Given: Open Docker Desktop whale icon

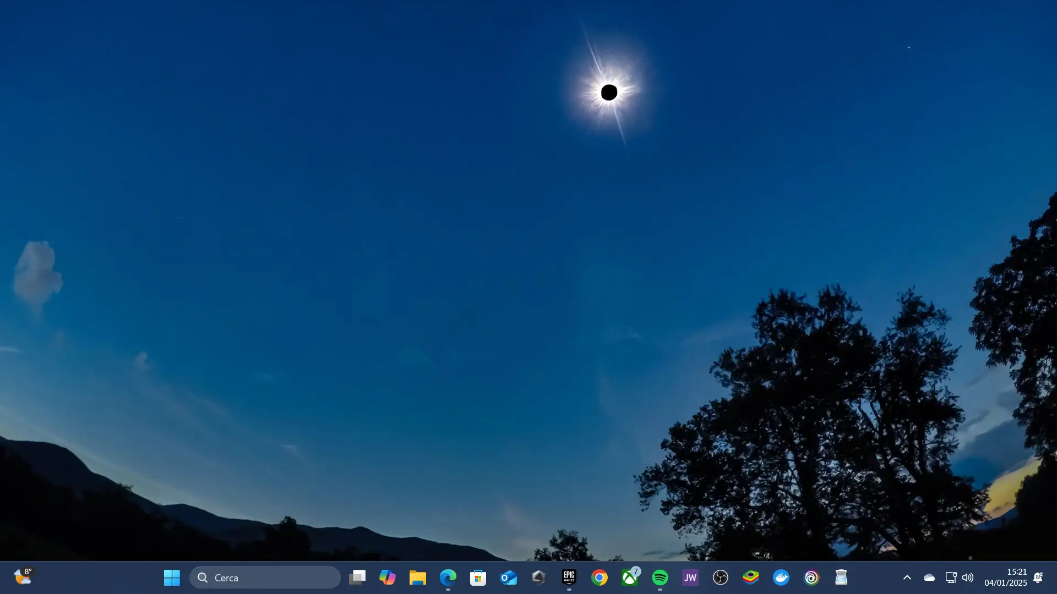Looking at the screenshot, I should [781, 577].
